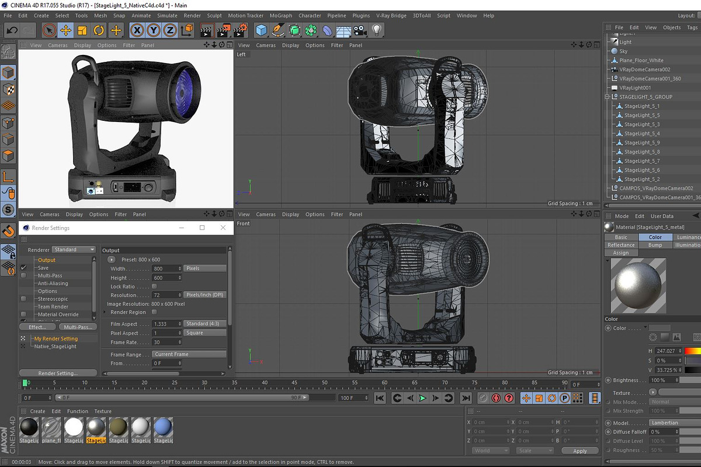Click the Render Setting... button
This screenshot has height=467, width=701.
point(58,373)
